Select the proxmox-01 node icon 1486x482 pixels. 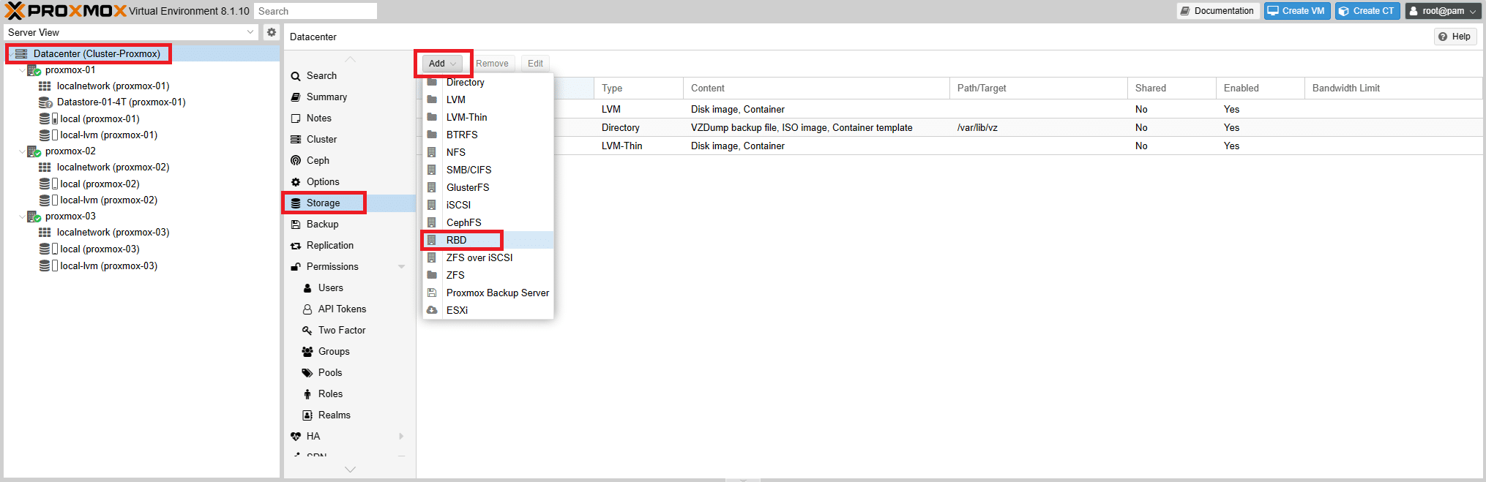(x=34, y=70)
